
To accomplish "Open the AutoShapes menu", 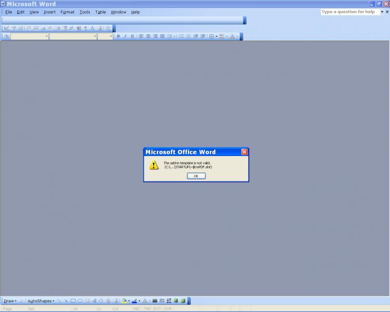I will point(41,301).
